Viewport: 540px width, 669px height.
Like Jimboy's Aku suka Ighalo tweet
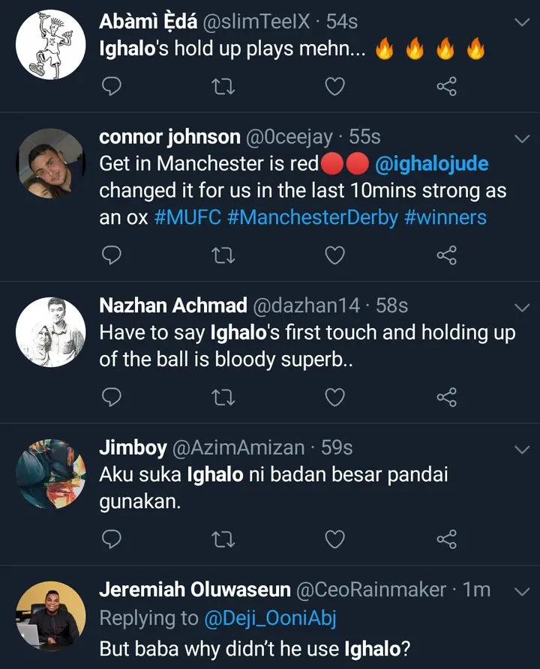pyautogui.click(x=334, y=539)
